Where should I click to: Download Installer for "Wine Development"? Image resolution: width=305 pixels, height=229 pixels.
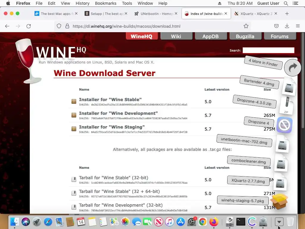coord(118,113)
